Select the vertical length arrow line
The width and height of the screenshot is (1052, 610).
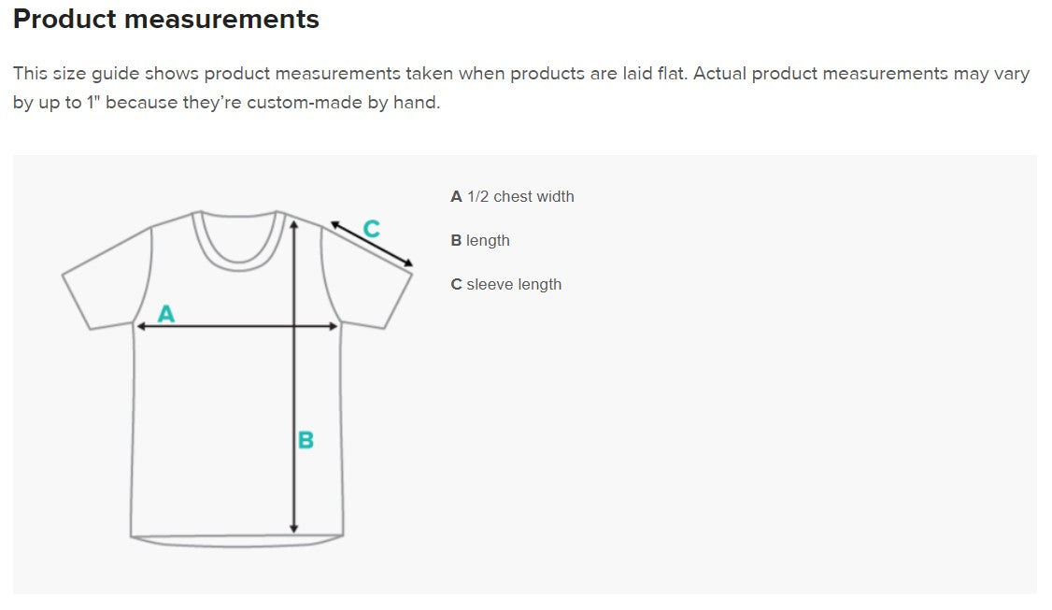coord(294,392)
